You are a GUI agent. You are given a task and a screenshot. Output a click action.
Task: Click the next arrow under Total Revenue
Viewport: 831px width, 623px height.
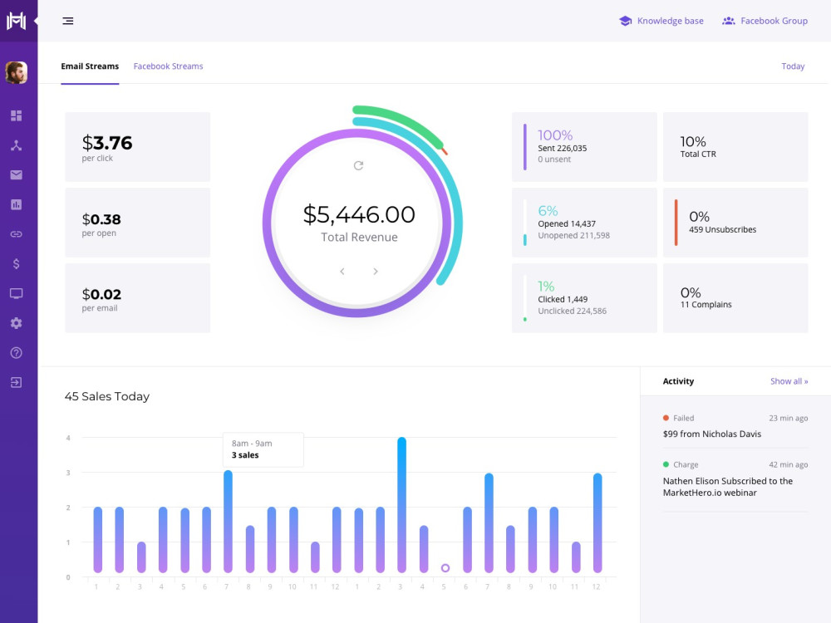click(x=376, y=272)
